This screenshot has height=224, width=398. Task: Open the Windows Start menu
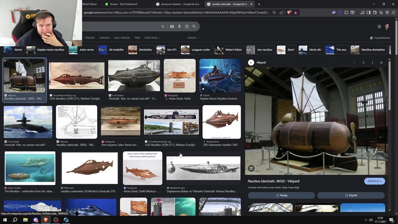point(5,220)
